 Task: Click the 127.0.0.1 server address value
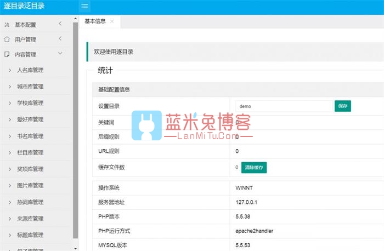[x=246, y=202]
